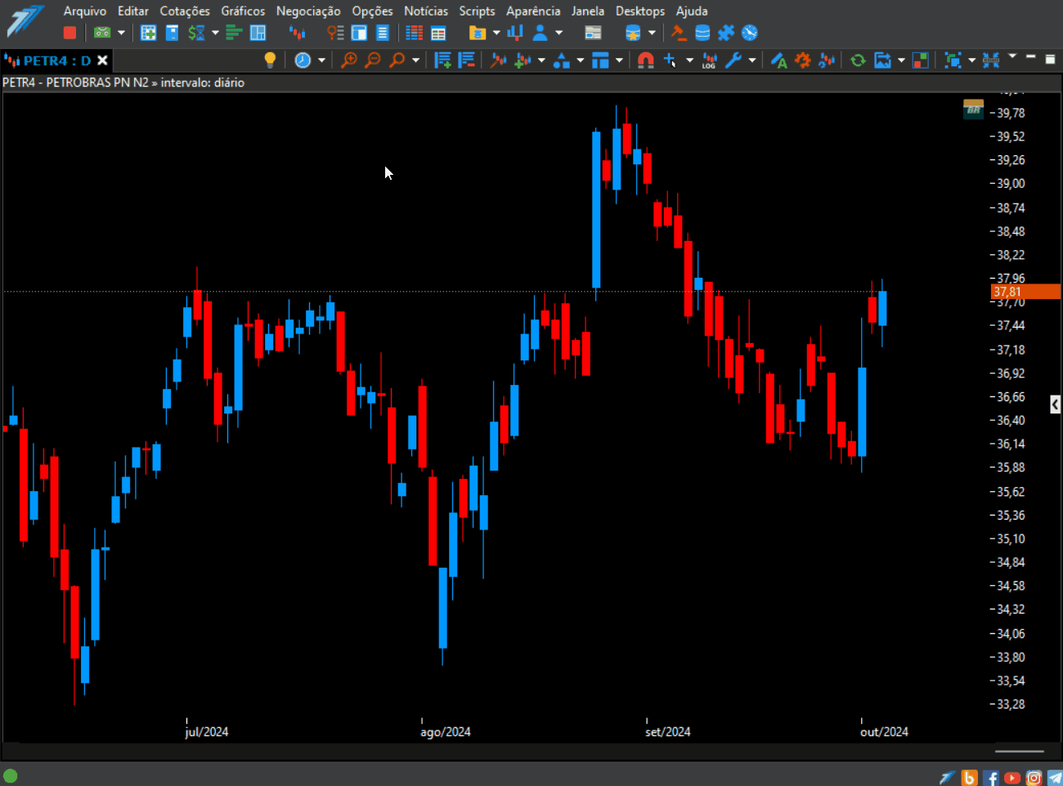Open chart settings via the wrench icon

click(734, 60)
